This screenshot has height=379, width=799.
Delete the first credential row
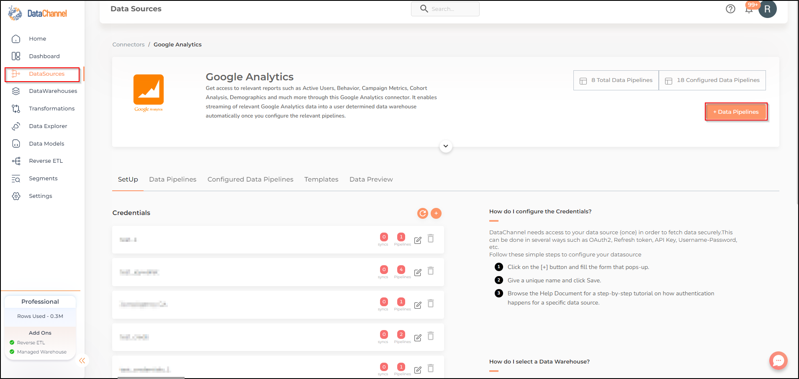click(x=431, y=238)
